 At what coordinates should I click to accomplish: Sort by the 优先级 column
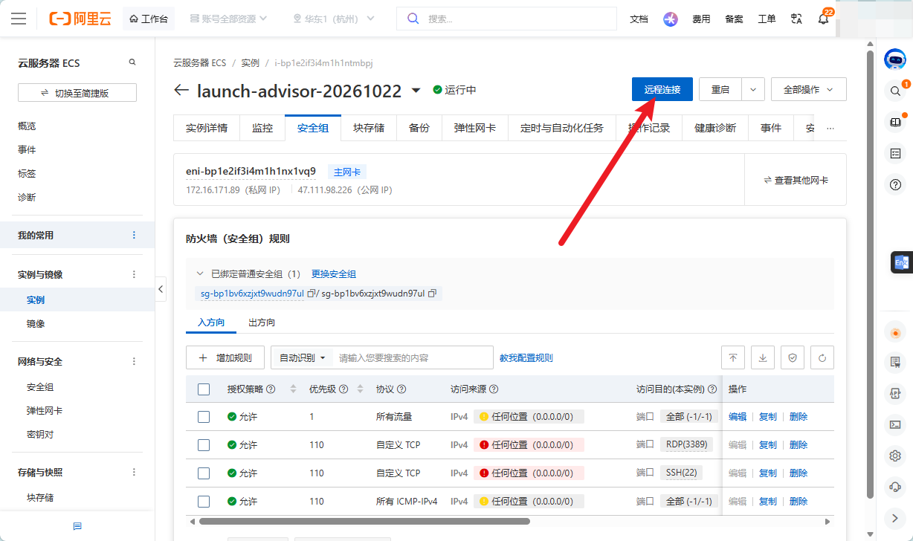pyautogui.click(x=361, y=389)
